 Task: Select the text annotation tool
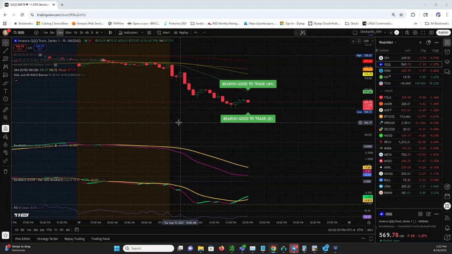click(5, 91)
